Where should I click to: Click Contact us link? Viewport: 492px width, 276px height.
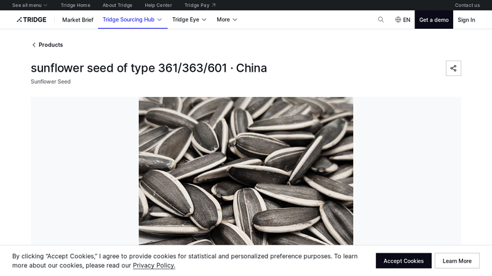coord(467,5)
